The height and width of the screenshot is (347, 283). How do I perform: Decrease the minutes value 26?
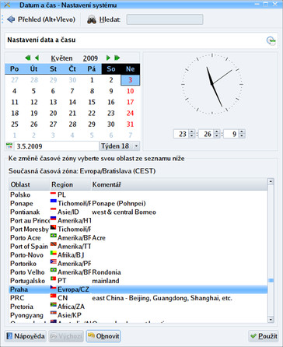coord(217,136)
